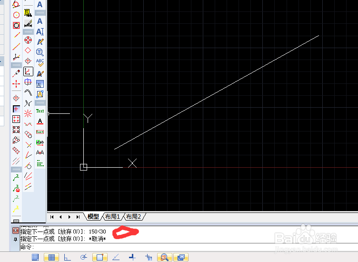The width and height of the screenshot is (358, 262).
Task: Select the line tangent to circle tool
Action: point(28,166)
